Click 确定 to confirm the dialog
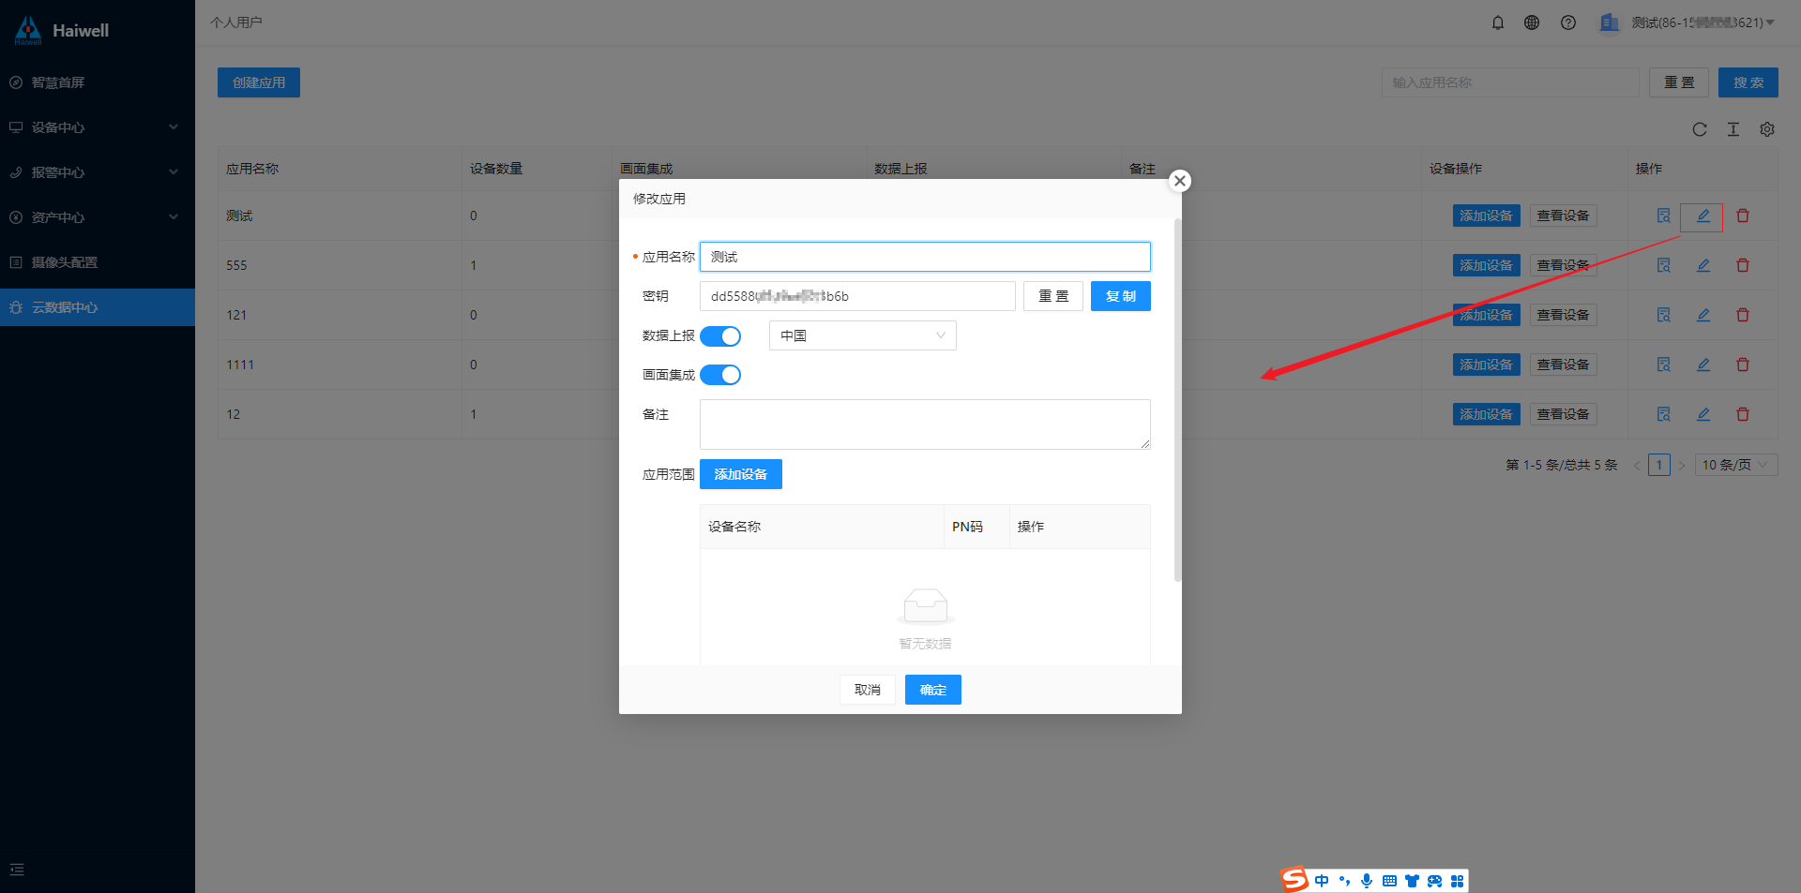The height and width of the screenshot is (893, 1801). click(x=933, y=690)
